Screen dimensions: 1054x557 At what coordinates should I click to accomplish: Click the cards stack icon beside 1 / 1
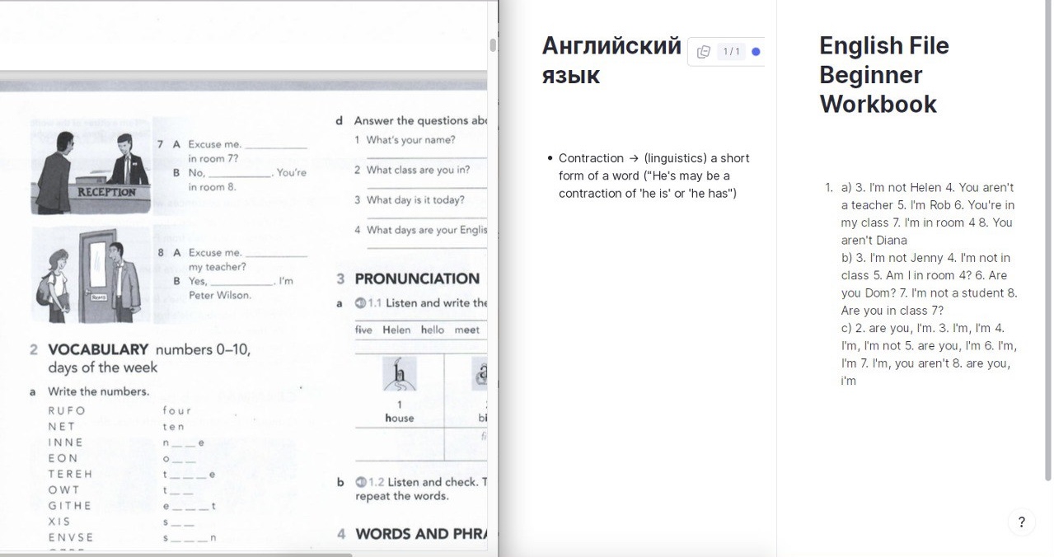(x=703, y=52)
